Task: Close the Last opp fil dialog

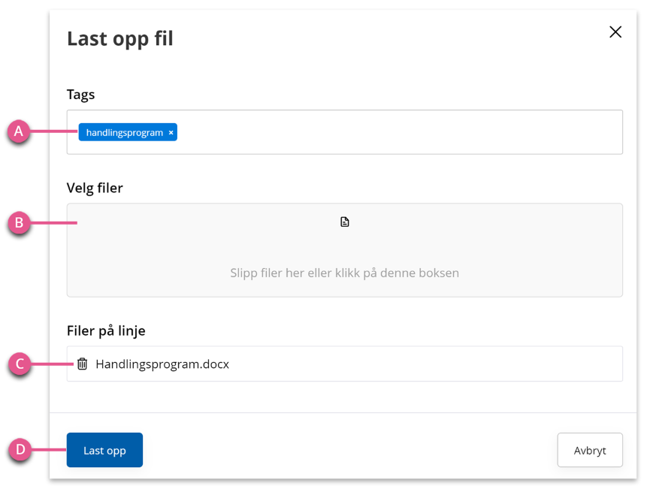Action: click(615, 32)
